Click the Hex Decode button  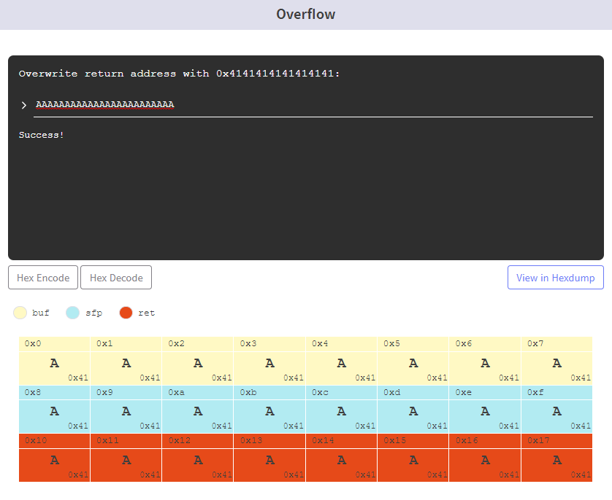coord(116,277)
